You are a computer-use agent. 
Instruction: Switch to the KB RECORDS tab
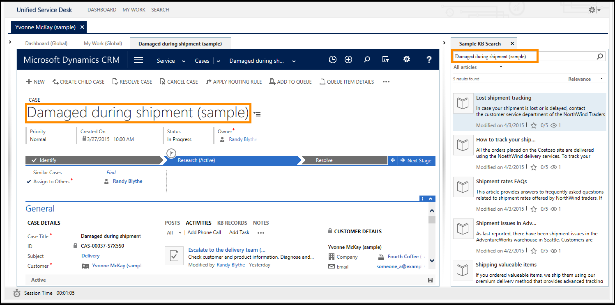pyautogui.click(x=232, y=223)
